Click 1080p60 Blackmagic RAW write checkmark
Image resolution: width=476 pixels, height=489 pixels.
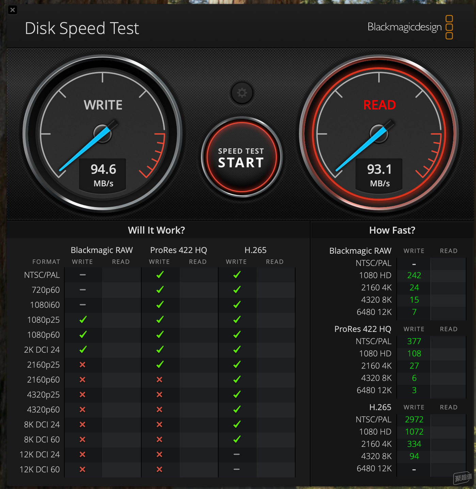click(83, 335)
